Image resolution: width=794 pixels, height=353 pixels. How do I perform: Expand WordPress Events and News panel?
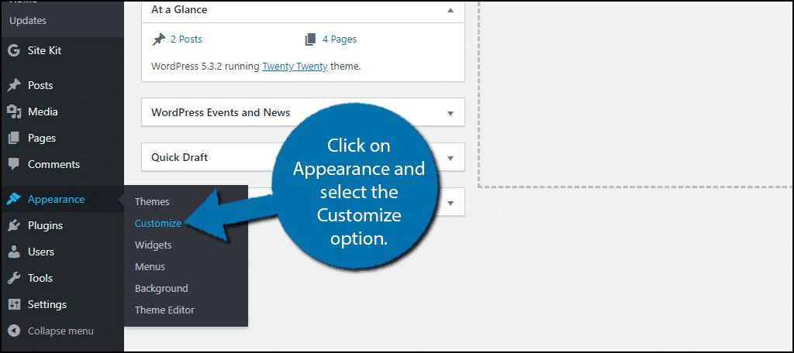point(451,113)
